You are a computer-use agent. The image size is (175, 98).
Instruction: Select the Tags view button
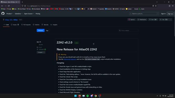tap(47, 30)
